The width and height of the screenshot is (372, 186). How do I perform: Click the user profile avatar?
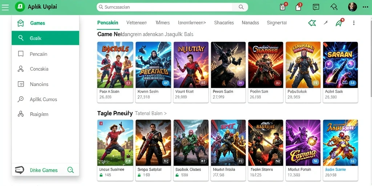point(352,7)
